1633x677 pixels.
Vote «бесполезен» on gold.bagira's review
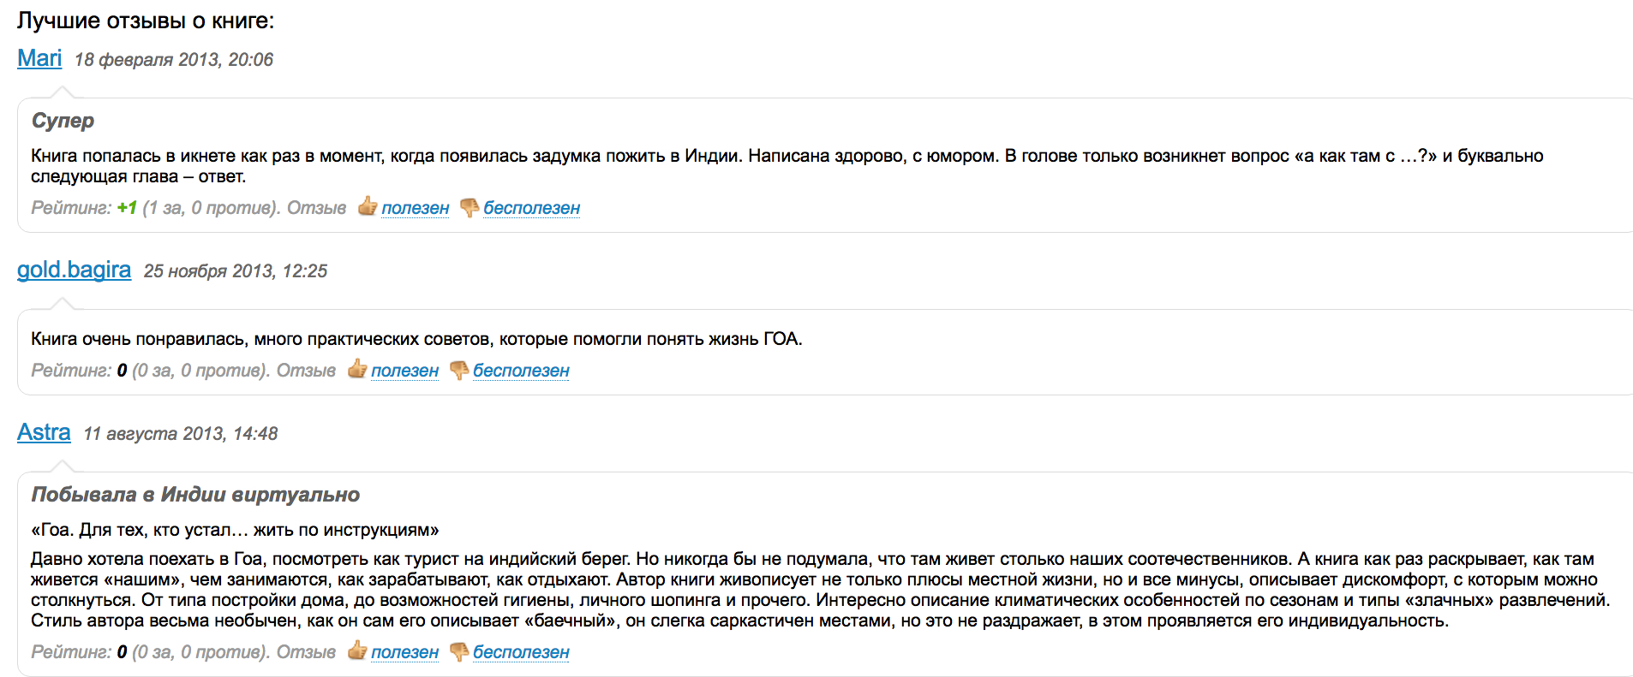click(521, 371)
